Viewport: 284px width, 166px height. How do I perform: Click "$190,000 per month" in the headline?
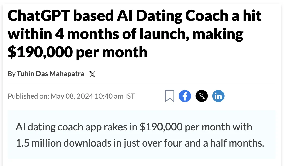[77, 52]
